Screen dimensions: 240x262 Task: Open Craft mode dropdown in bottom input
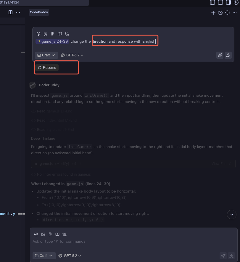[x=44, y=256]
